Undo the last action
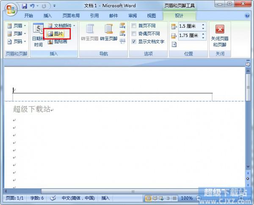Image resolution: width=254 pixels, height=205 pixels. pos(32,6)
